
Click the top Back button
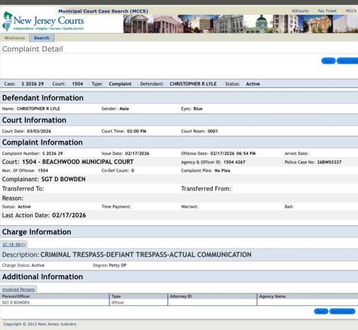point(328,61)
